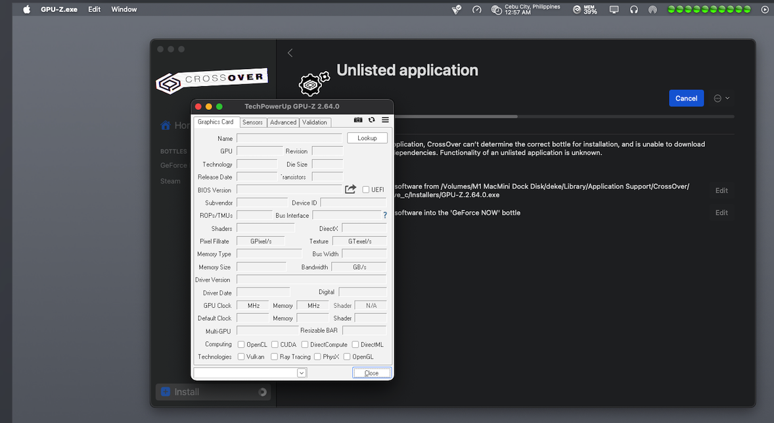Open the GPU-Z.exe menu

pyautogui.click(x=58, y=9)
